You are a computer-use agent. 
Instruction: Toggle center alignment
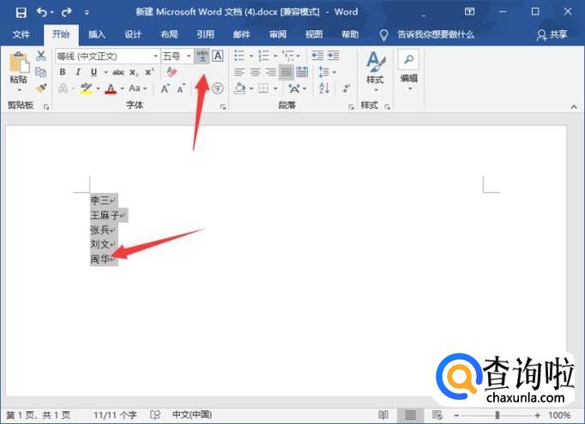tap(256, 72)
